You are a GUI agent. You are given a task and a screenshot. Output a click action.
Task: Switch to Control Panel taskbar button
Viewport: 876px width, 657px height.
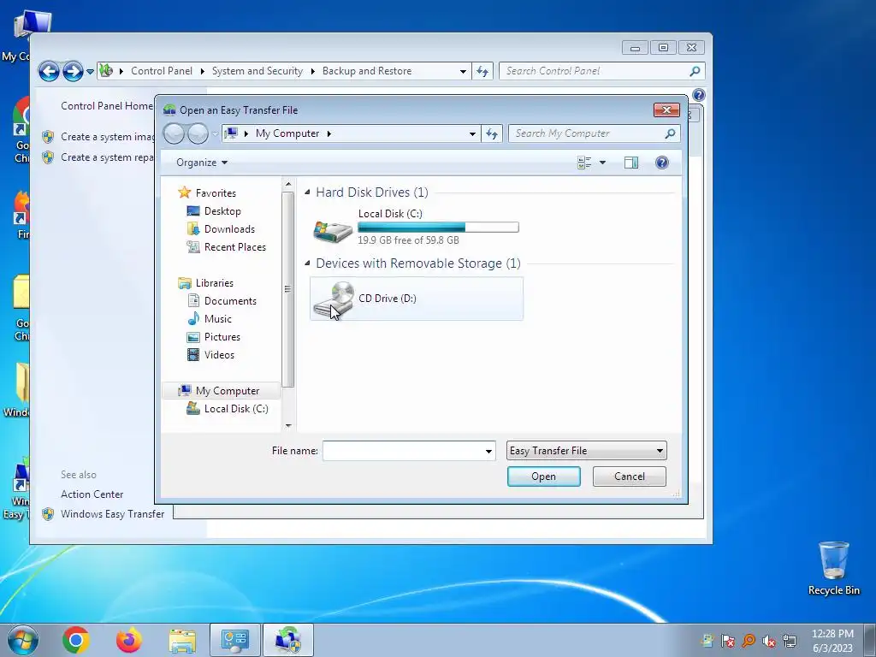tap(235, 640)
